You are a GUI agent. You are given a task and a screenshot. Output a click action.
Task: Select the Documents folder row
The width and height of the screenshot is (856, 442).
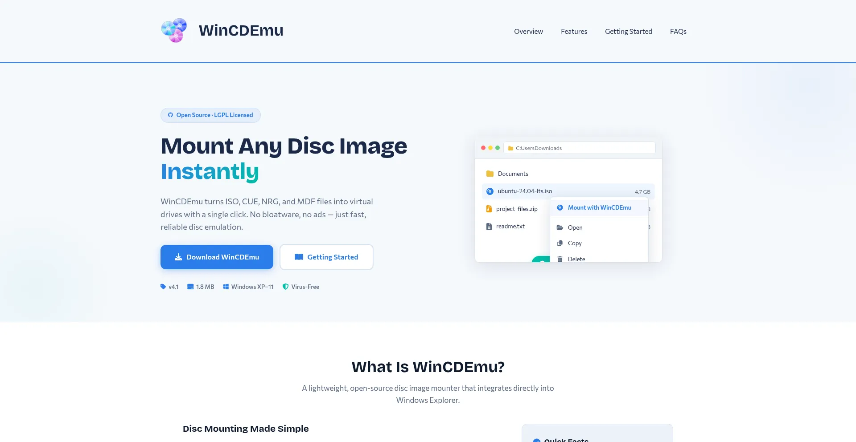[x=568, y=174]
